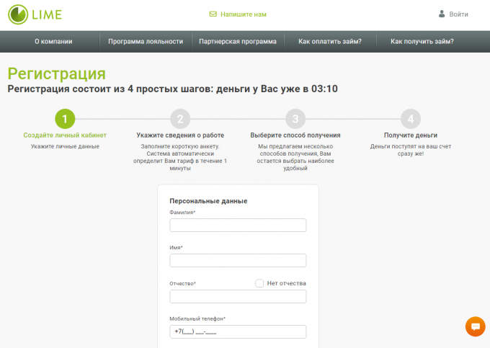Viewport: 490px width, 348px height.
Task: Click the user profile icon beside Войти
Action: [442, 14]
